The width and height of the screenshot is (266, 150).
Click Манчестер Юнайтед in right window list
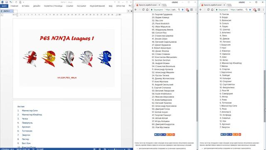[232, 63]
